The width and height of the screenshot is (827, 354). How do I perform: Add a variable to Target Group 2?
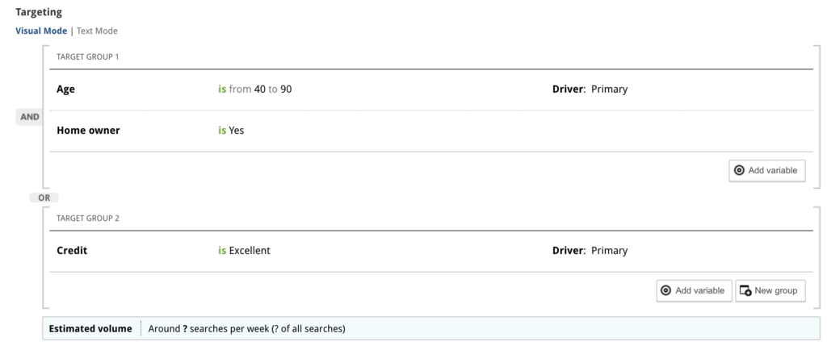(x=694, y=291)
